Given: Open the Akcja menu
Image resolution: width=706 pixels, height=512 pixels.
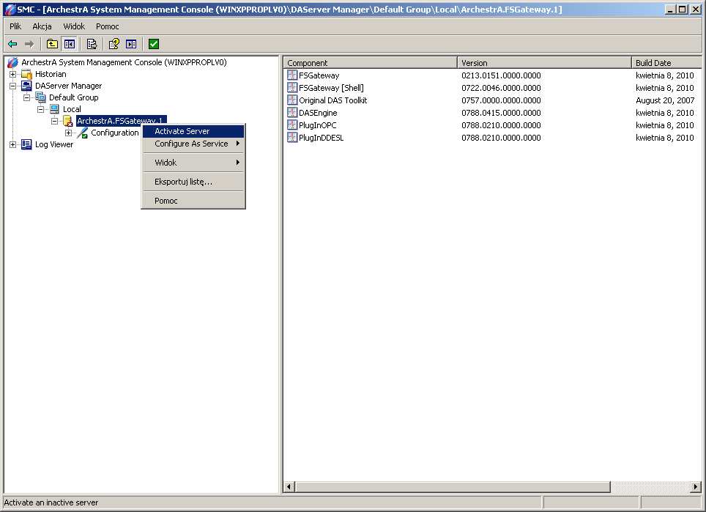Looking at the screenshot, I should 42,26.
